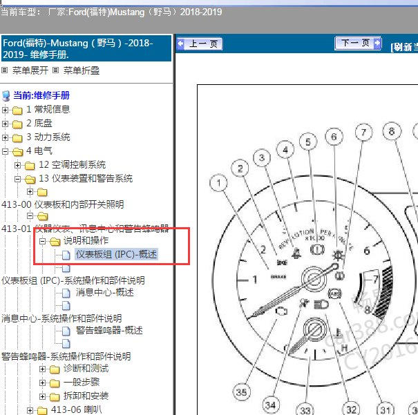Click the icon beside 菜单展开
The image size is (418, 415).
(4, 70)
